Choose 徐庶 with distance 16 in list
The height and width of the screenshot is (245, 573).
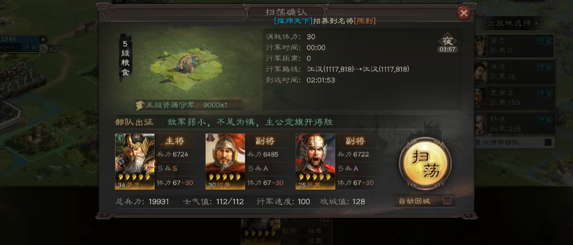(514, 72)
